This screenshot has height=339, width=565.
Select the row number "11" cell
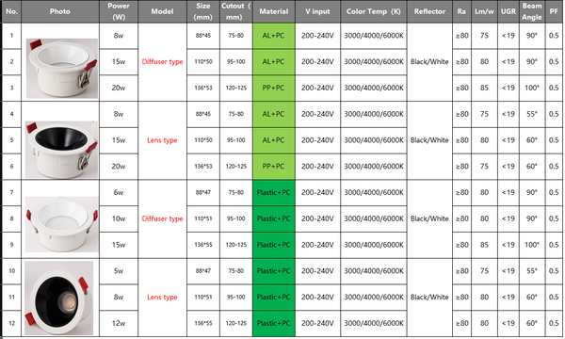coord(11,298)
